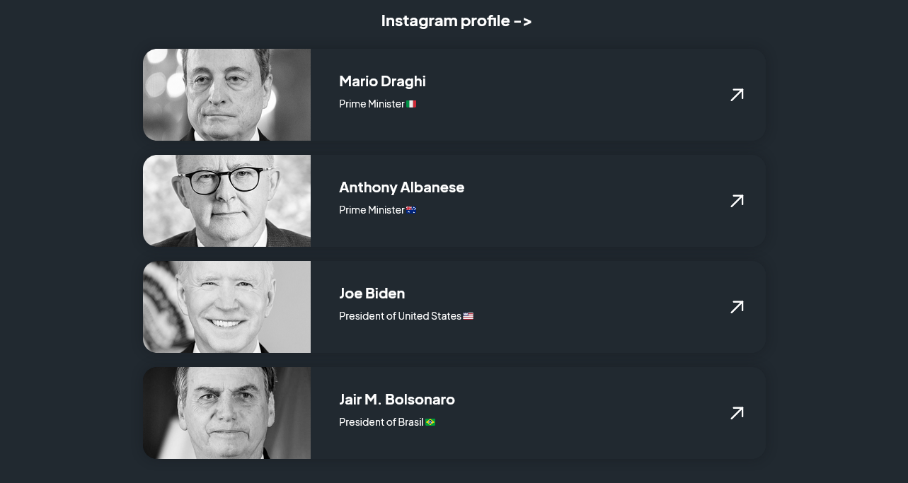Hit the arrow icon for Jair M. Bolsonaro
This screenshot has height=483, width=908.
pyautogui.click(x=737, y=413)
